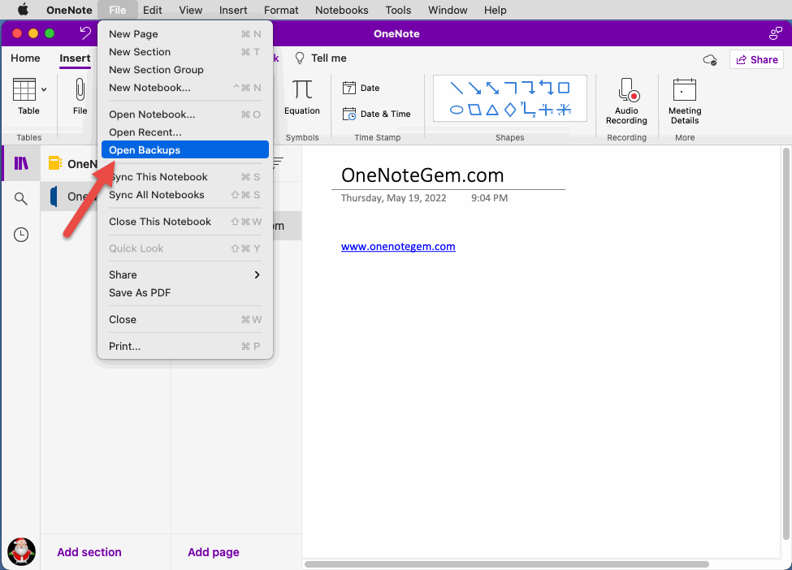Select the parallelogram shape
This screenshot has height=570, width=792.
pos(475,110)
